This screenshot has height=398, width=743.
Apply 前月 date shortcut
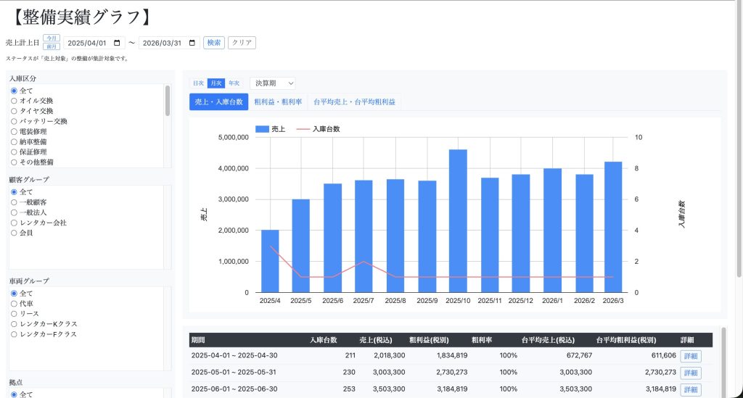(52, 46)
